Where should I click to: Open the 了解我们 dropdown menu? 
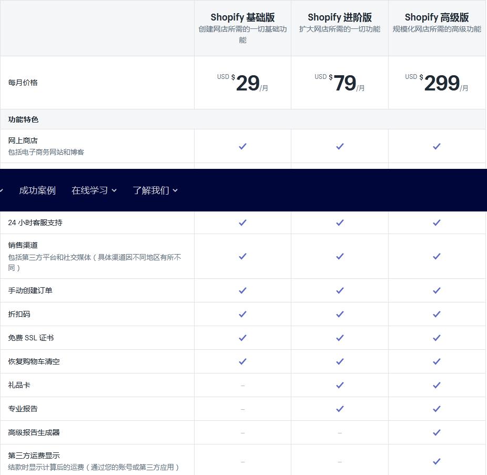click(x=155, y=190)
